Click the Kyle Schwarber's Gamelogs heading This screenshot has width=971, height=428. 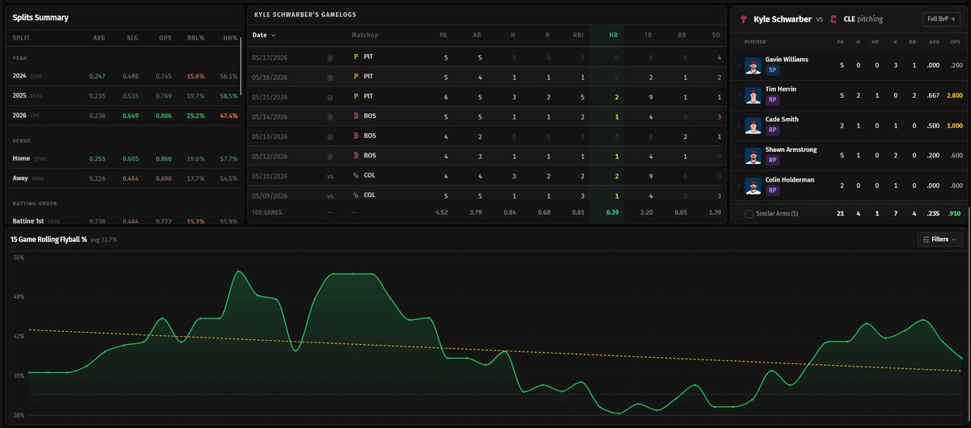coord(304,15)
